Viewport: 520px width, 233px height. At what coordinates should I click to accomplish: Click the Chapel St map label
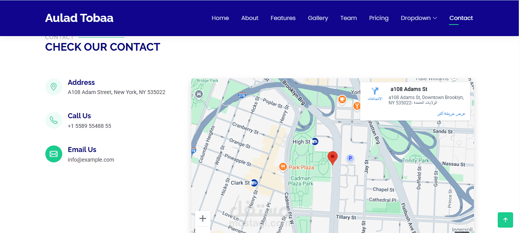coord(383,190)
